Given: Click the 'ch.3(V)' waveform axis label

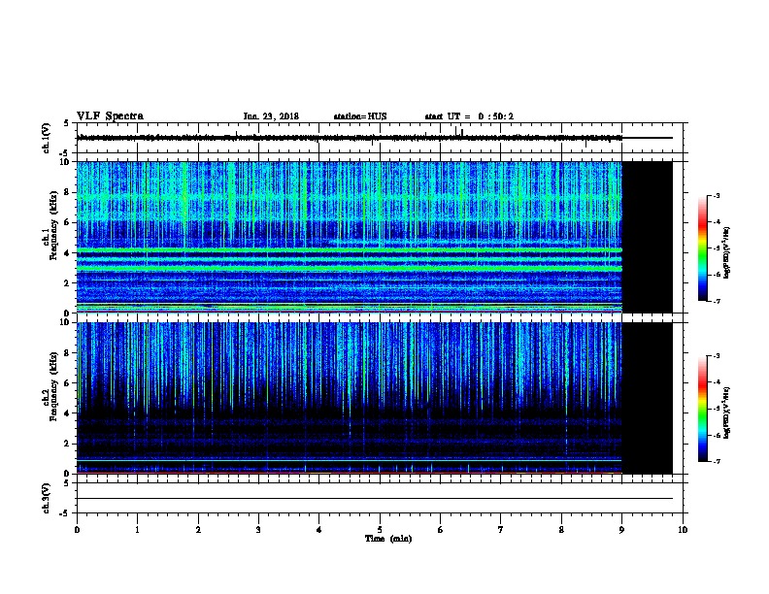Looking at the screenshot, I should (46, 498).
